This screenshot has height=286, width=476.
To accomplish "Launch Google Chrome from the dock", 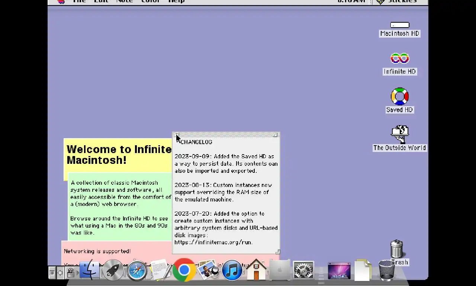I will tap(184, 269).
